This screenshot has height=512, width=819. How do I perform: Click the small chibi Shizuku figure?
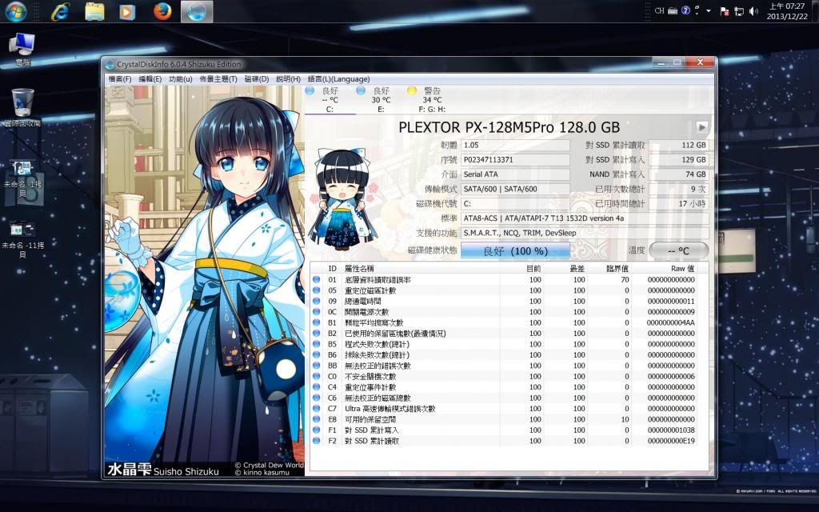(342, 199)
